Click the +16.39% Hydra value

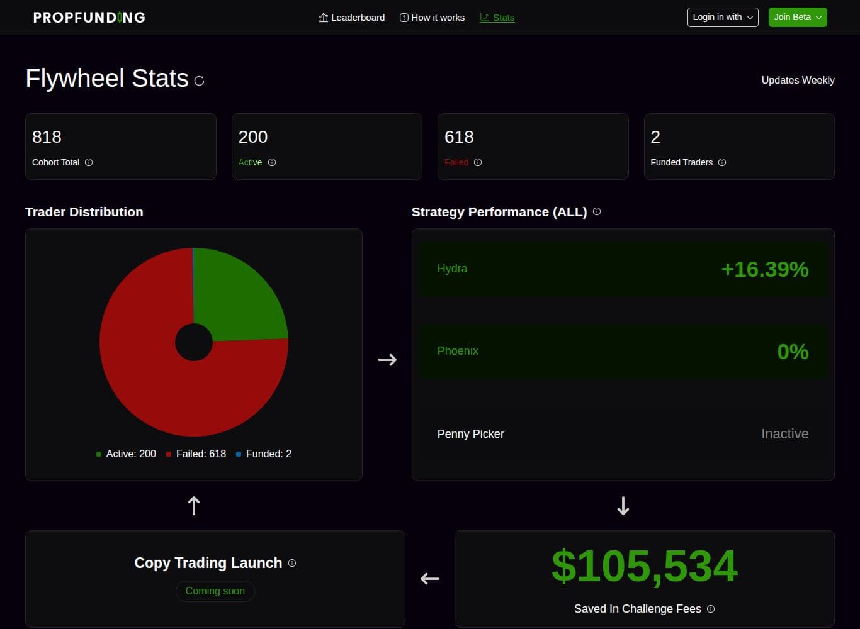(765, 269)
